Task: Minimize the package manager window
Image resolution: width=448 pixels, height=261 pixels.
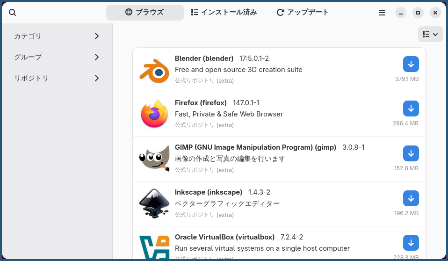Action: tap(401, 13)
